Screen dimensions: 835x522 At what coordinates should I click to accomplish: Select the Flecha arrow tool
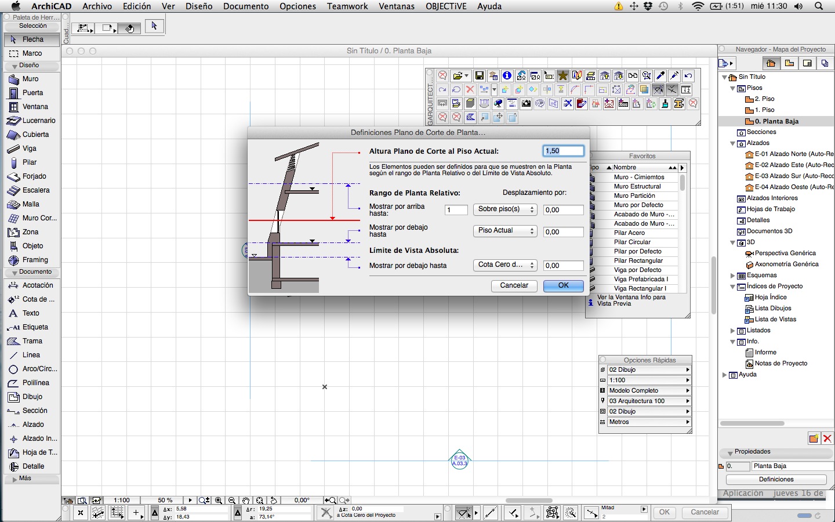pos(32,39)
